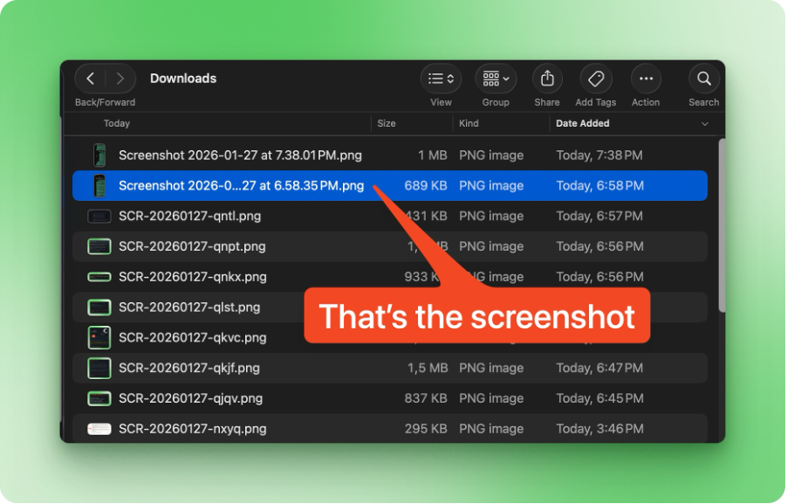Open grouping options with the Group icon

pos(490,78)
